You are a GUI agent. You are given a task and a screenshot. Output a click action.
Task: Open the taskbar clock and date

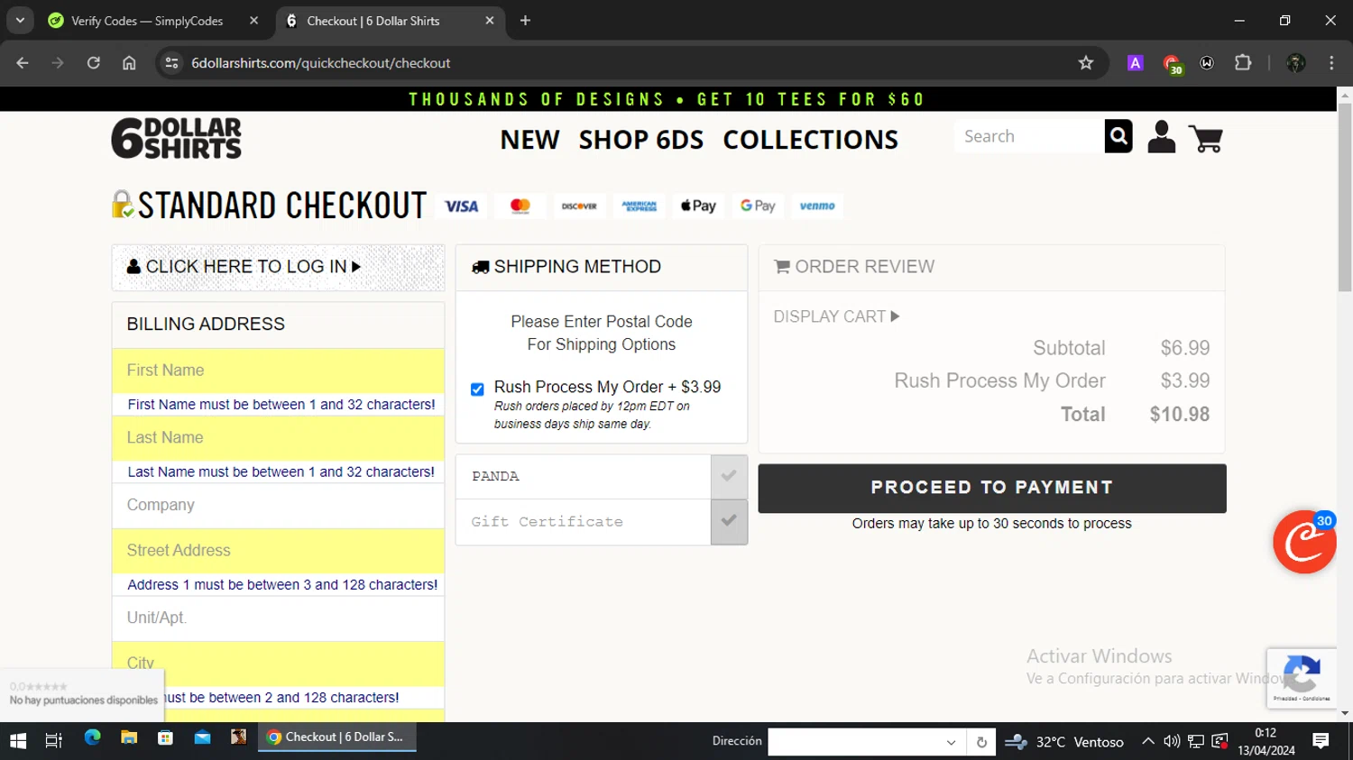1266,741
